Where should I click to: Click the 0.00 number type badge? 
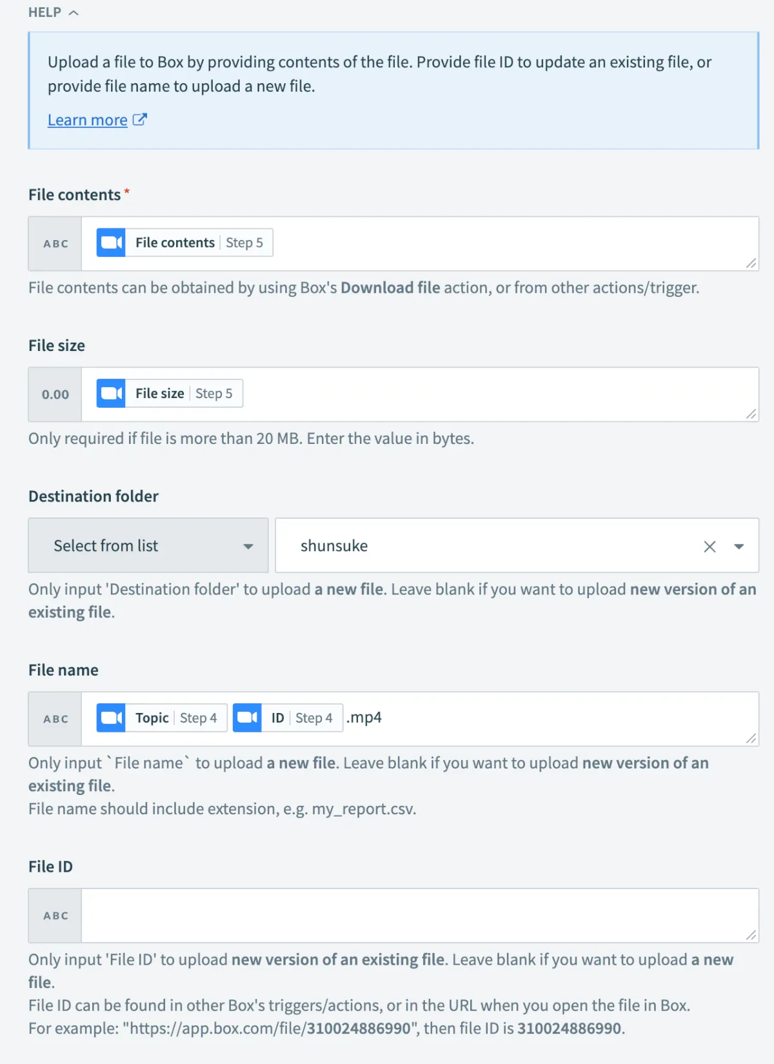55,395
